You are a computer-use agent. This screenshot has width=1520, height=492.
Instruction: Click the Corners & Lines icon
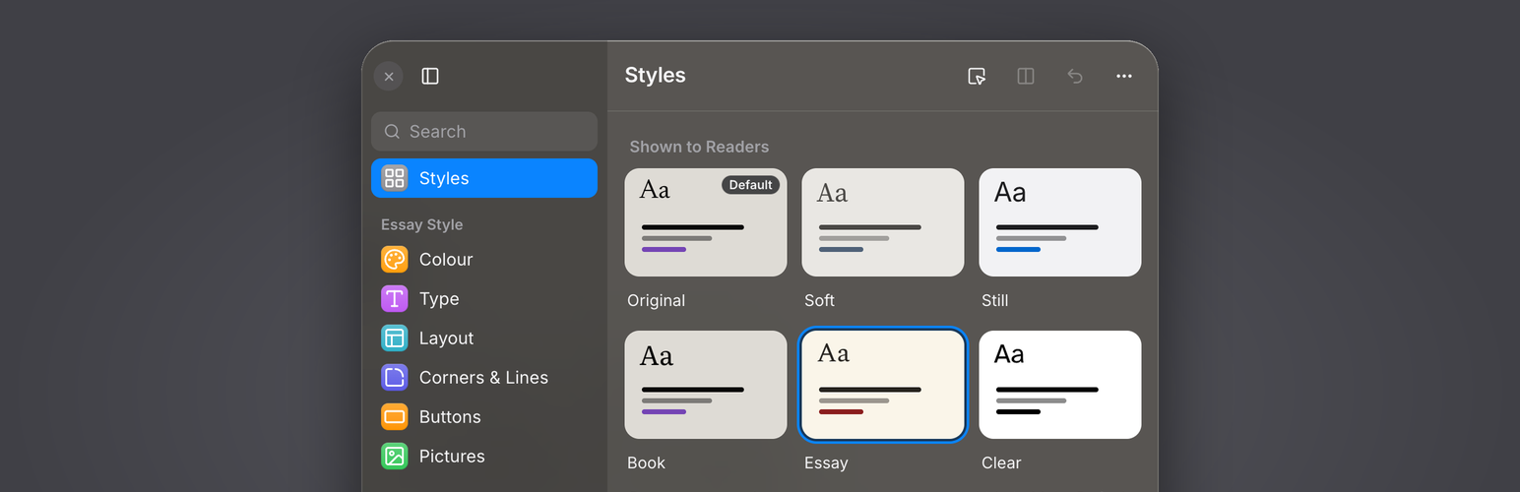[395, 377]
